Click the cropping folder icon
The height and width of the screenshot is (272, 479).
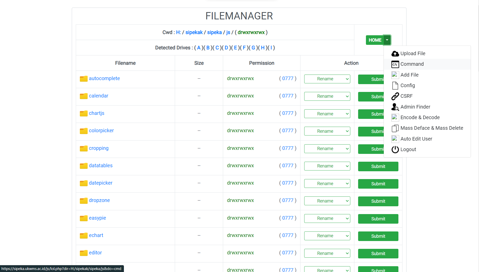point(84,149)
